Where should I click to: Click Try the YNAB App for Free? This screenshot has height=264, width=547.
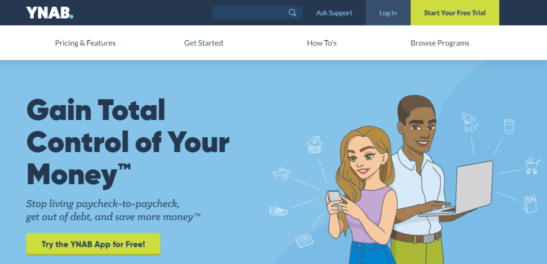(x=93, y=244)
